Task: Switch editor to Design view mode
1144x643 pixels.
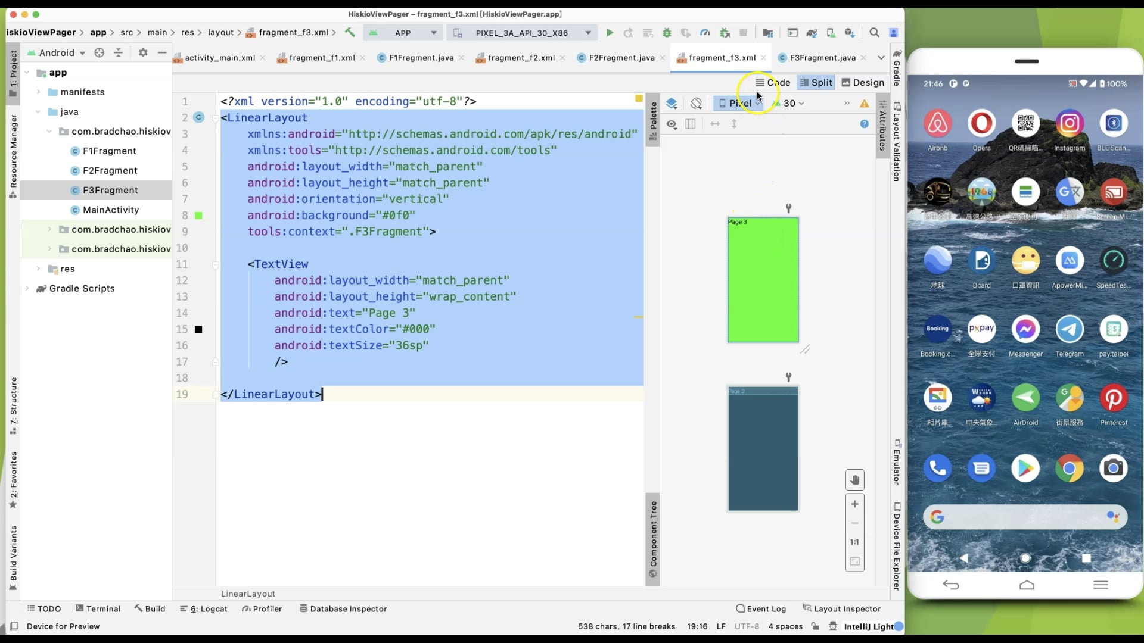Action: (862, 83)
